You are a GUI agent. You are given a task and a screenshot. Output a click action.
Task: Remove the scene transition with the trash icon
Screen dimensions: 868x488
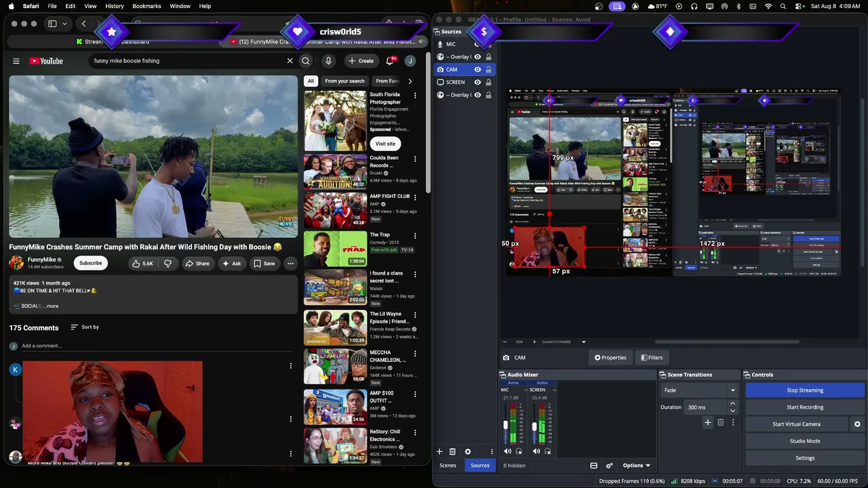click(720, 422)
